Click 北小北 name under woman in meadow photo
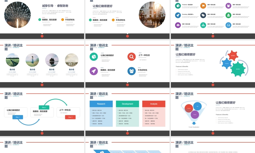The image size is (255, 153). [32, 69]
